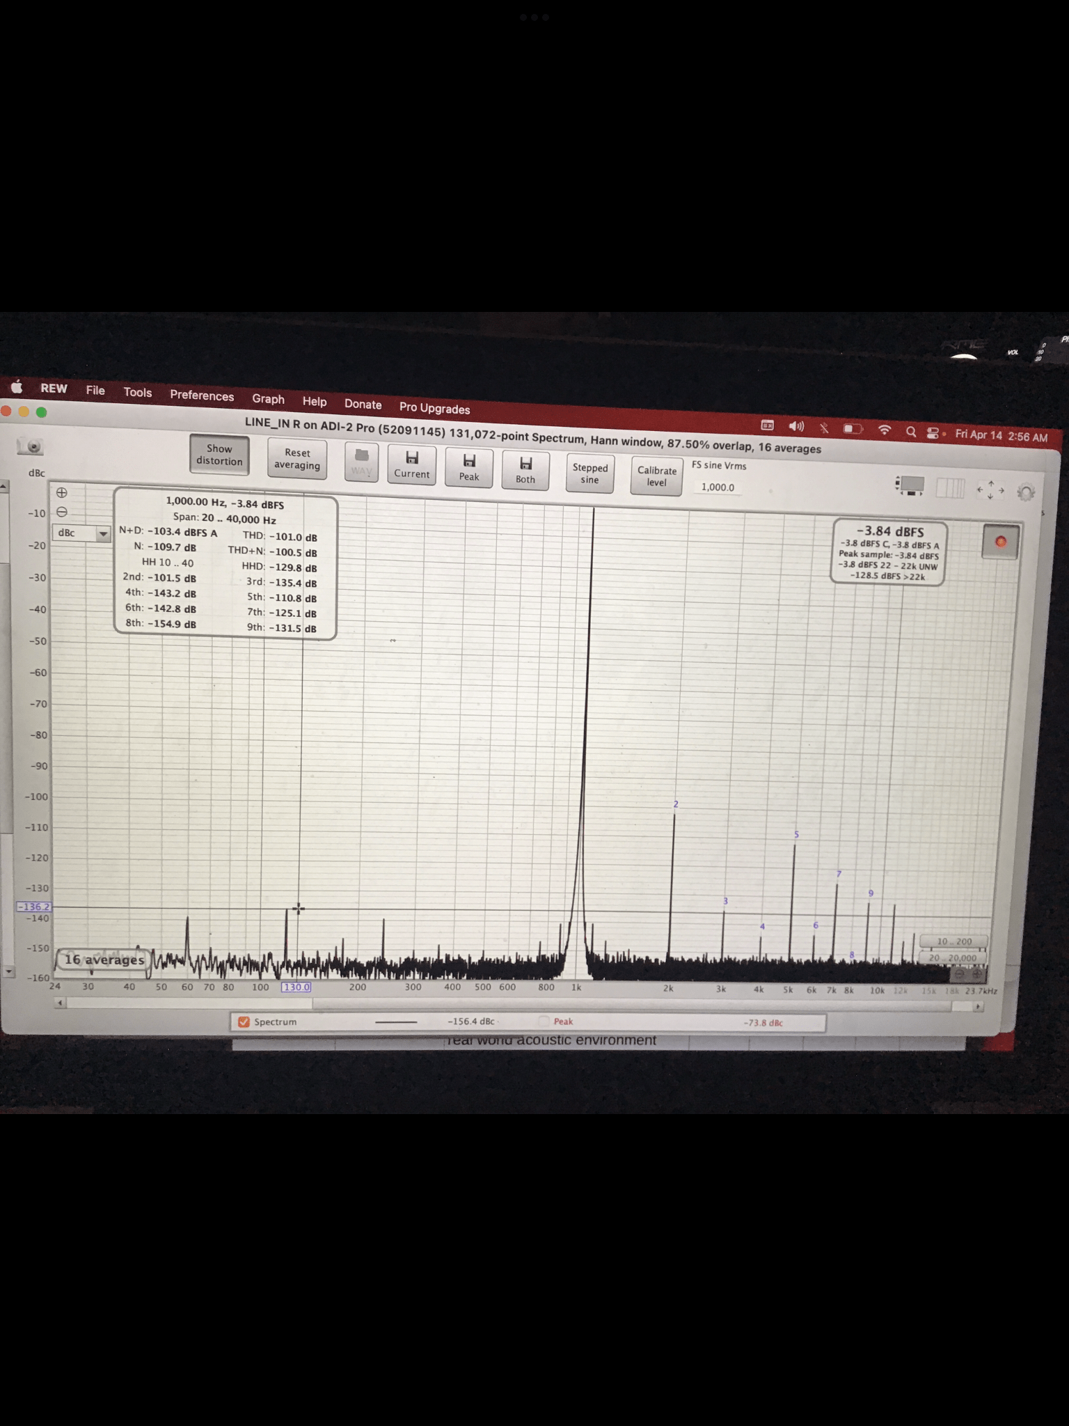The height and width of the screenshot is (1426, 1069).
Task: Click the 5th harmonic marker label
Action: pyautogui.click(x=797, y=834)
